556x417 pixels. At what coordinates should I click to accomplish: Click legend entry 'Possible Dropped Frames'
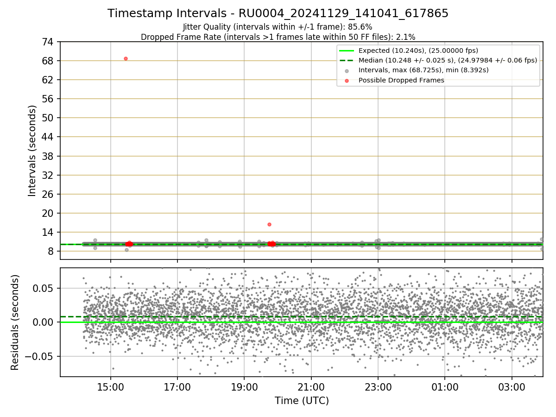pyautogui.click(x=401, y=80)
